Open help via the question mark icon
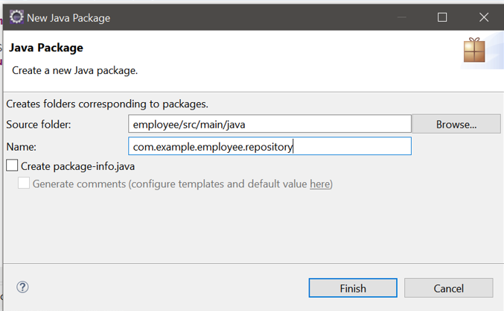The height and width of the screenshot is (311, 504). [x=22, y=287]
